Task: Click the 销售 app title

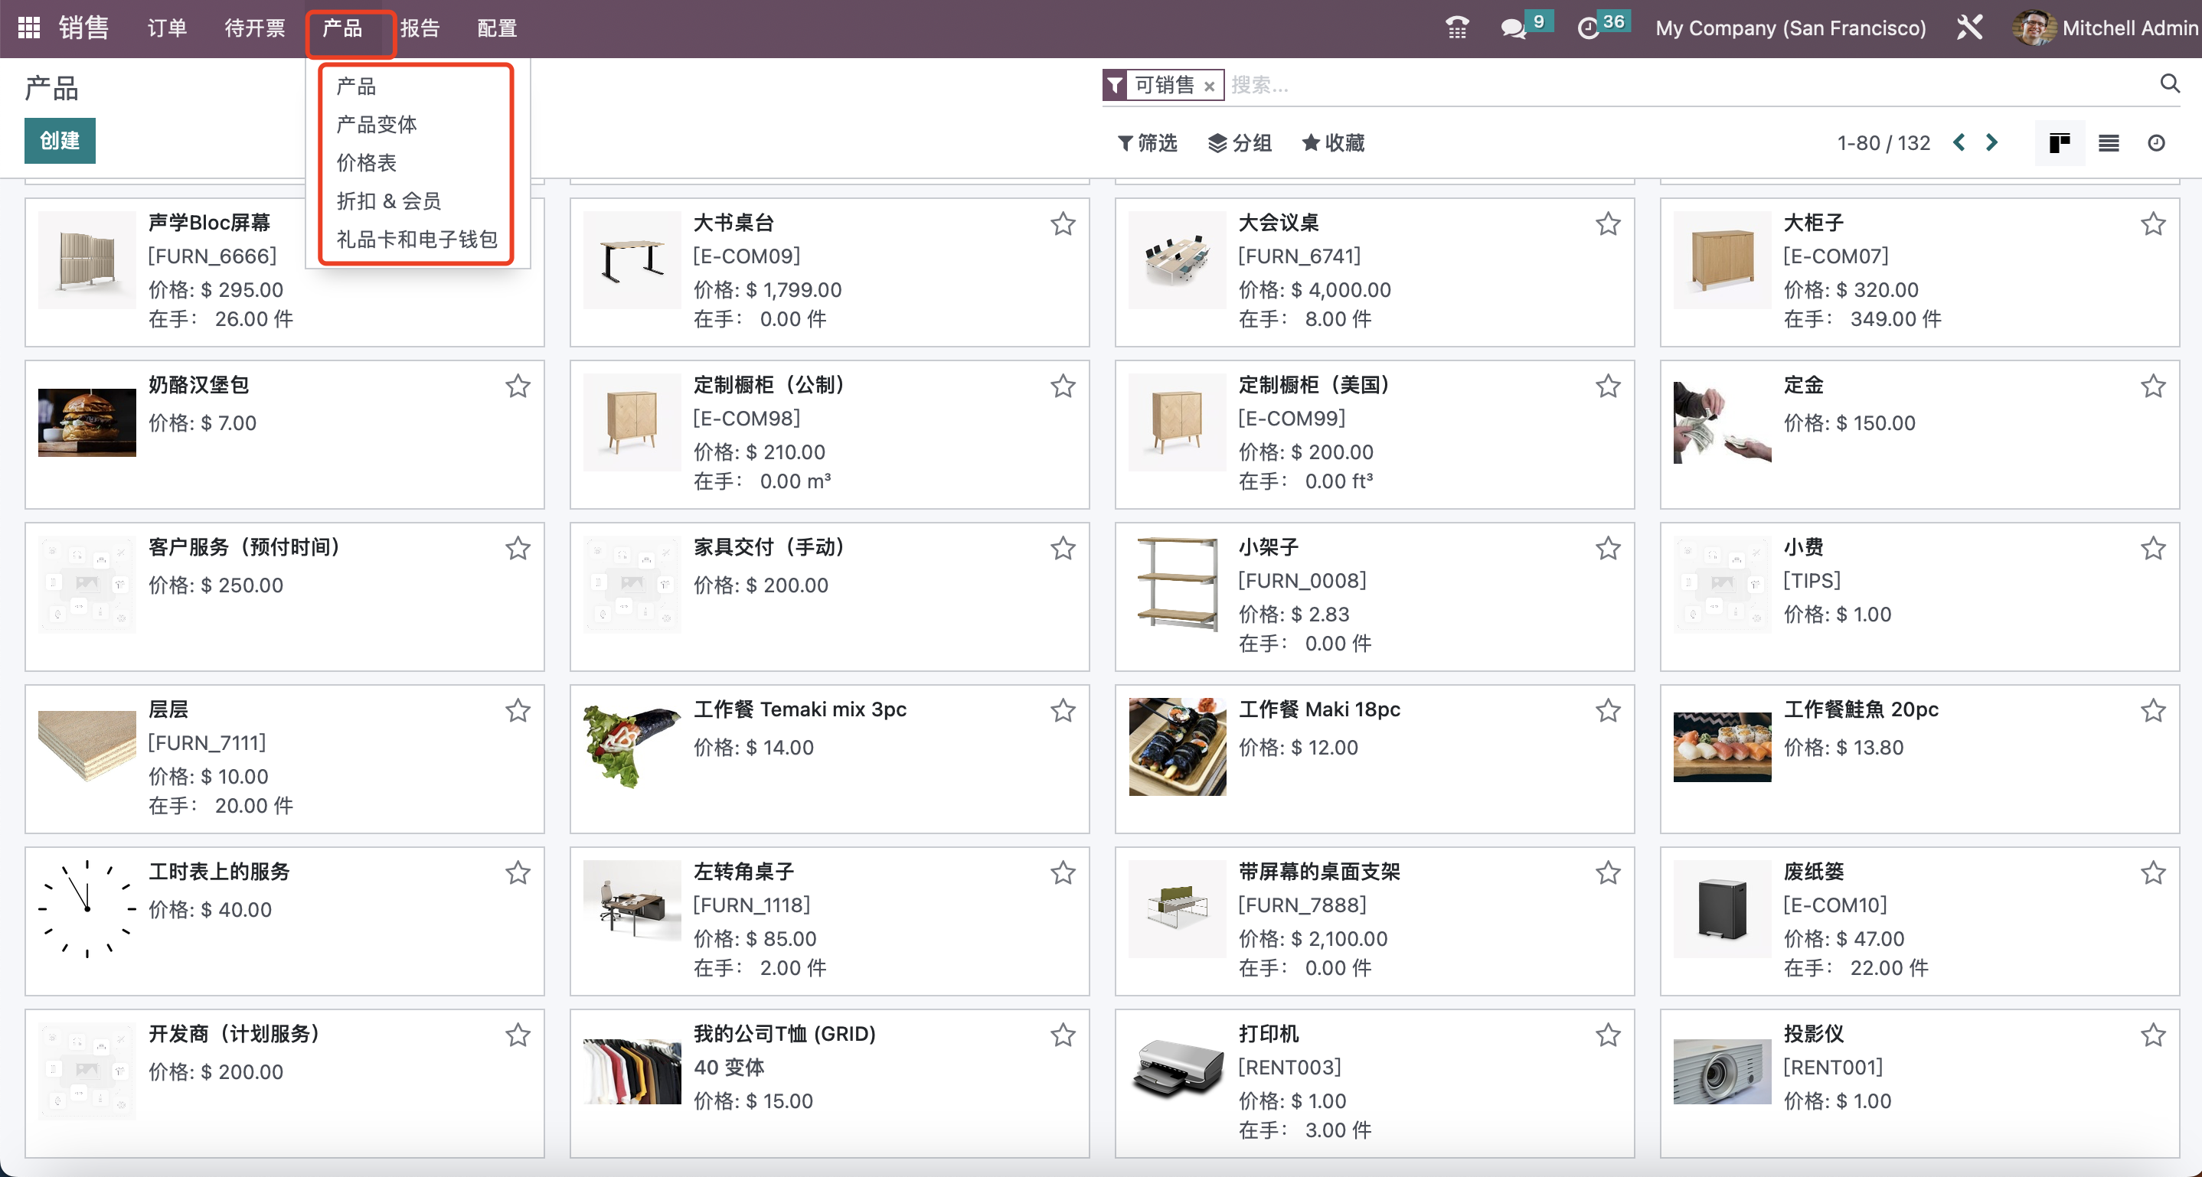Action: (83, 28)
